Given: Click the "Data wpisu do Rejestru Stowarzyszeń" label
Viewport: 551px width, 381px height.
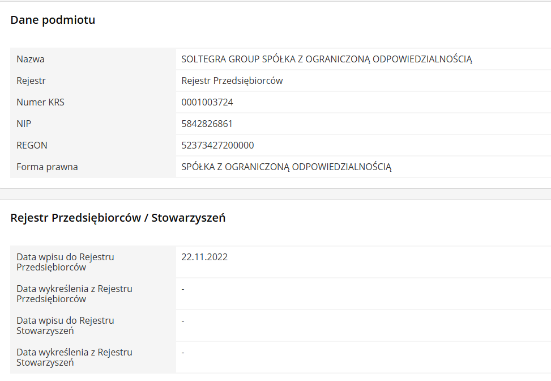Looking at the screenshot, I should pos(65,325).
